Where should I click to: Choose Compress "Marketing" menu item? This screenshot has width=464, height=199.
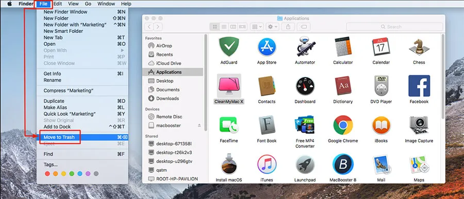click(82, 91)
